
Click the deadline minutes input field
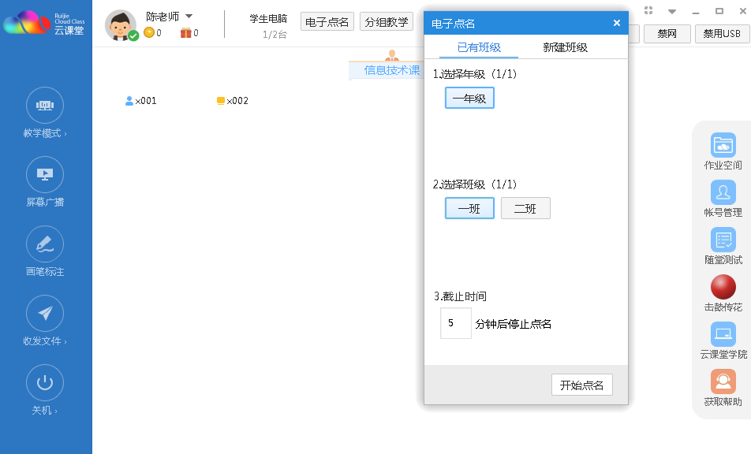tap(455, 323)
